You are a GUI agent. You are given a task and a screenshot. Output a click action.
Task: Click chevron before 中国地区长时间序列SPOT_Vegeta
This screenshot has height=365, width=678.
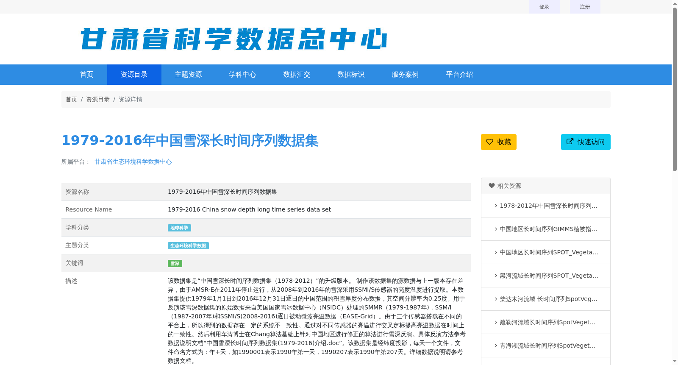(496, 252)
